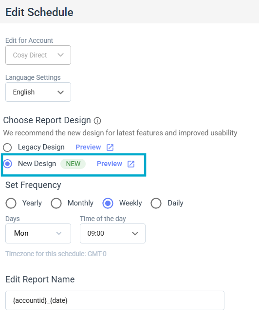Set frequency to Monthly

[56, 203]
